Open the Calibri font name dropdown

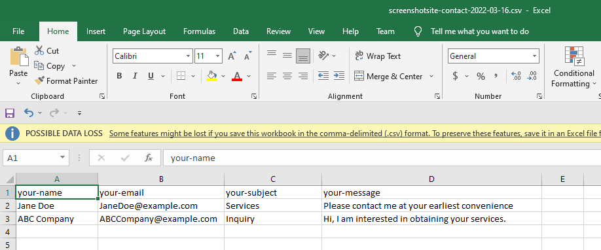pos(188,56)
